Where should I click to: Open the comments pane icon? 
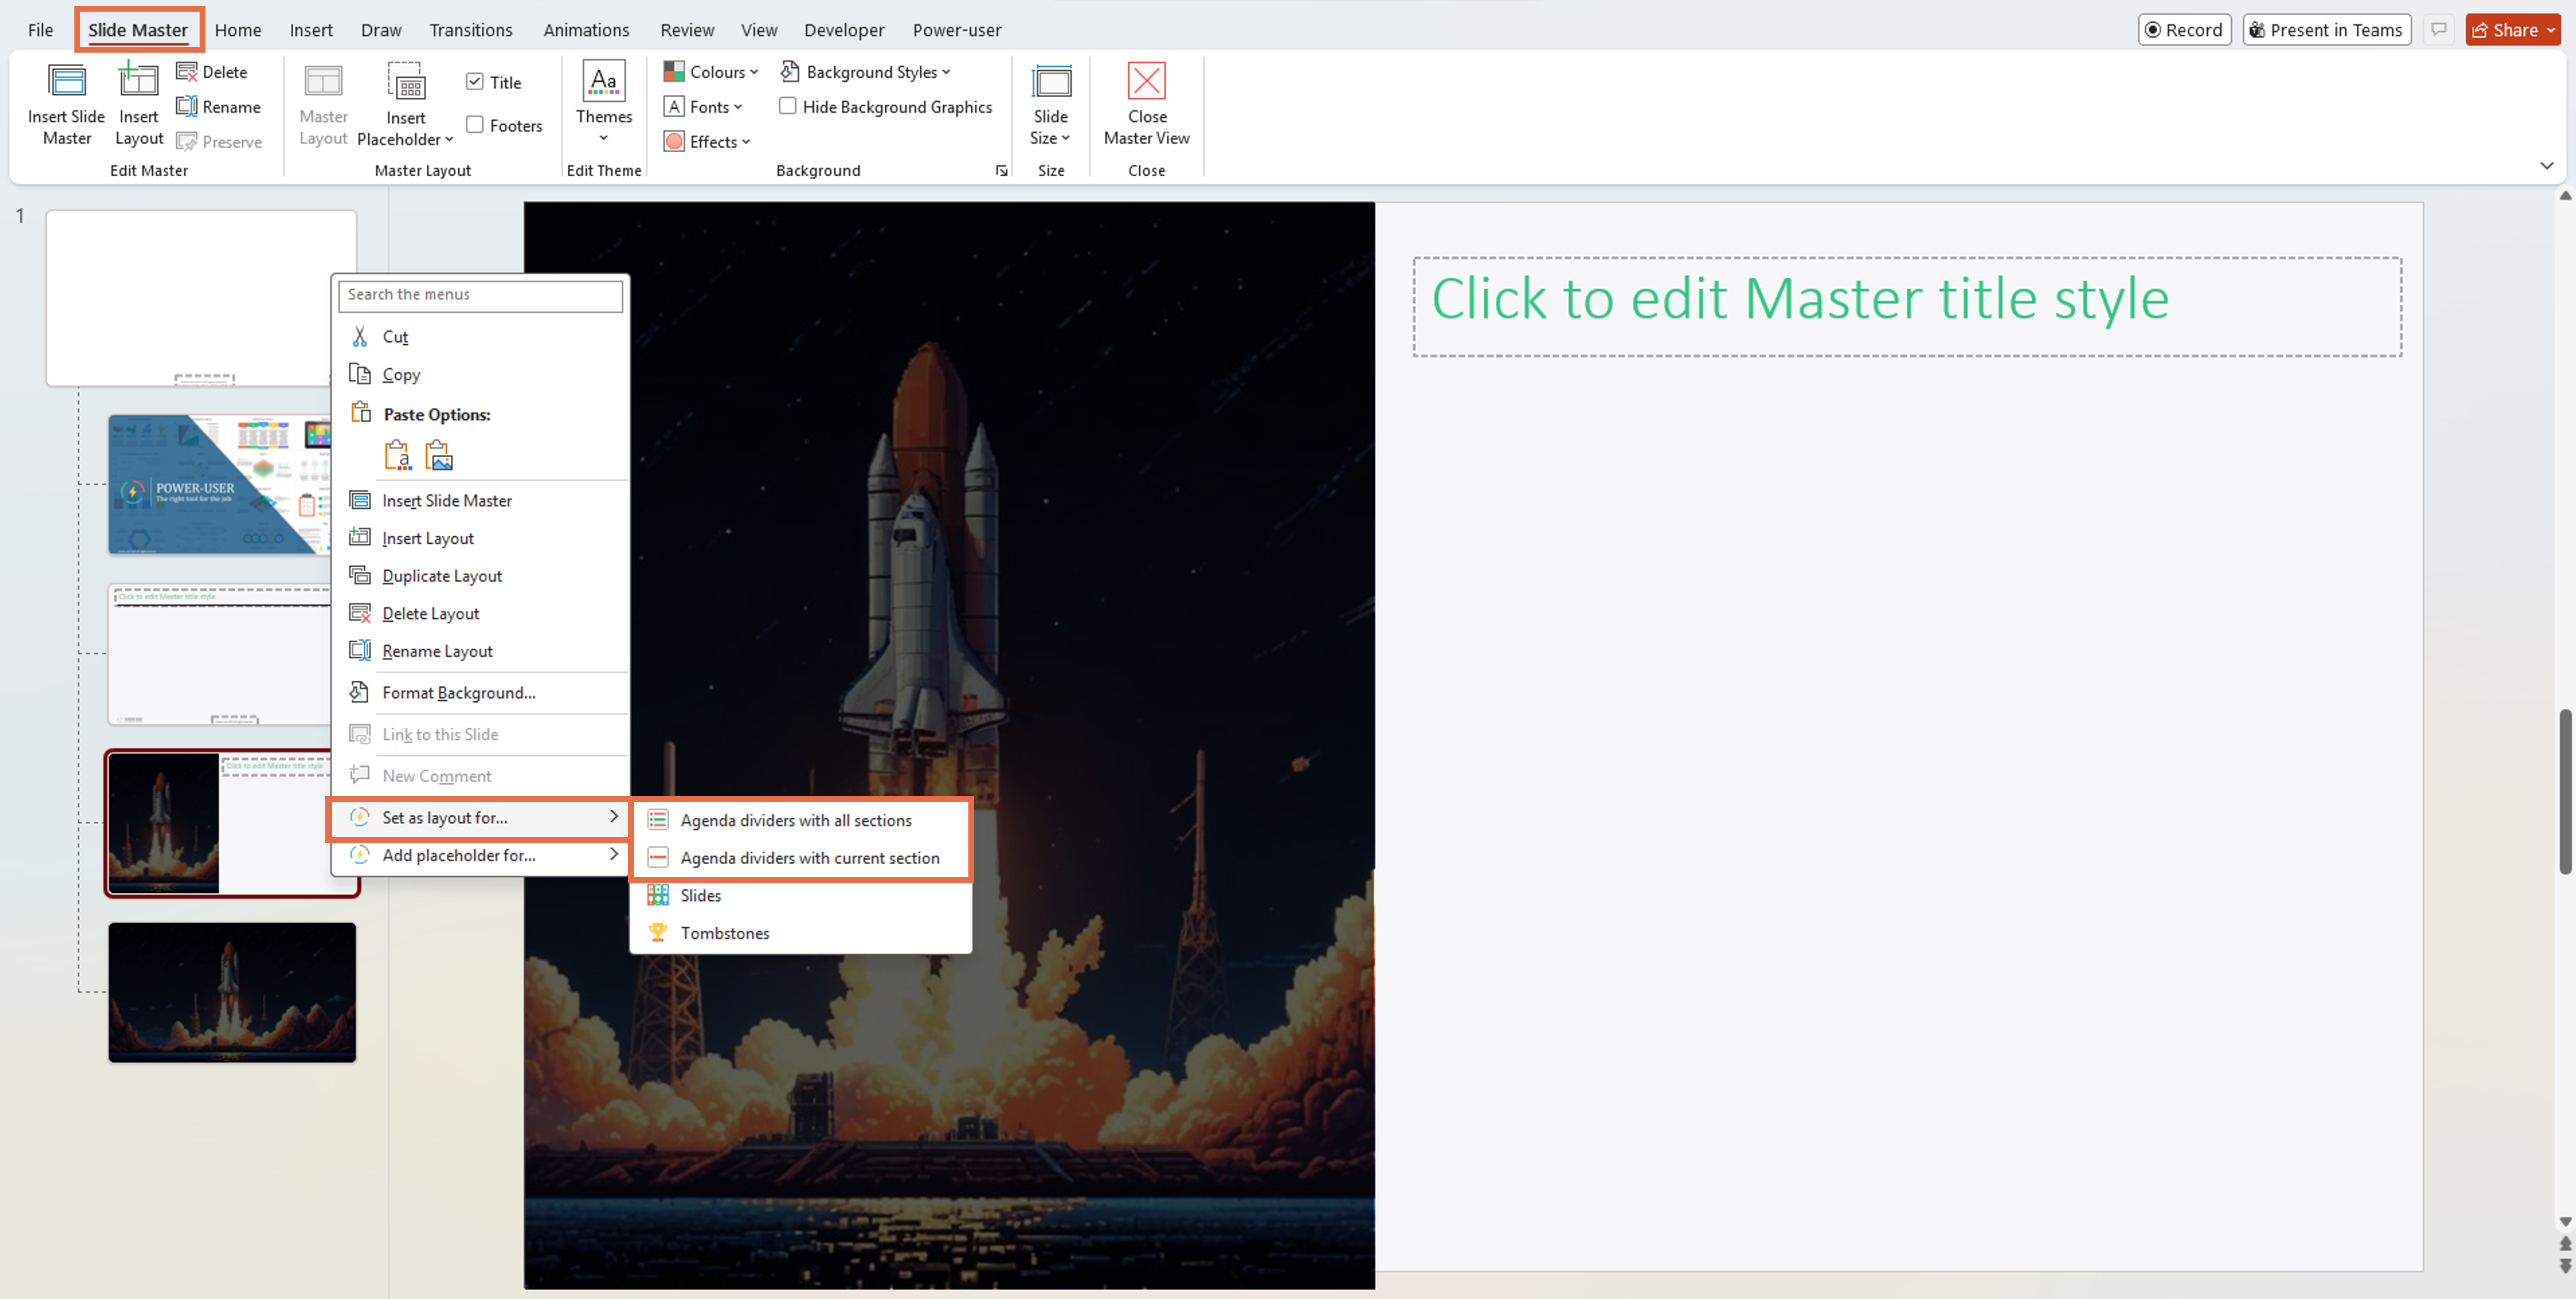click(x=2439, y=30)
